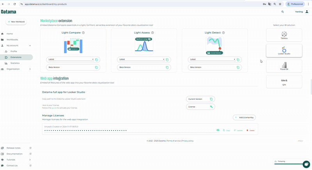
Task: Open Light Detect version dropdown
Action: [213, 59]
